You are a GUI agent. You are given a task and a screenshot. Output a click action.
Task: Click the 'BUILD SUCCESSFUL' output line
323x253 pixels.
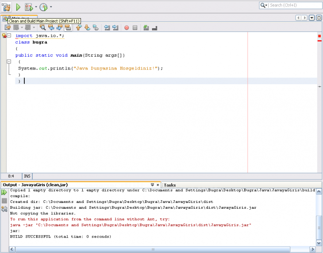coord(61,237)
